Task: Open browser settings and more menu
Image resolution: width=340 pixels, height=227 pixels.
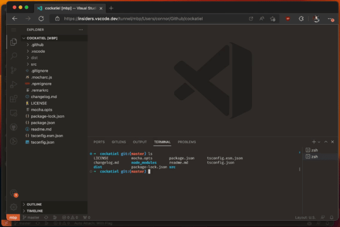Action: click(331, 19)
